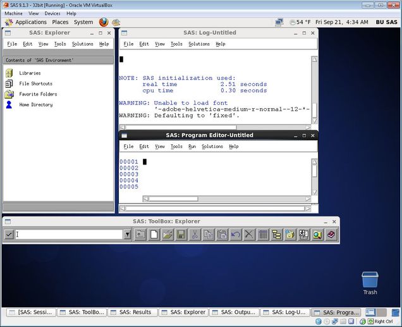Click the Toggle Tree view icon

(x=276, y=235)
